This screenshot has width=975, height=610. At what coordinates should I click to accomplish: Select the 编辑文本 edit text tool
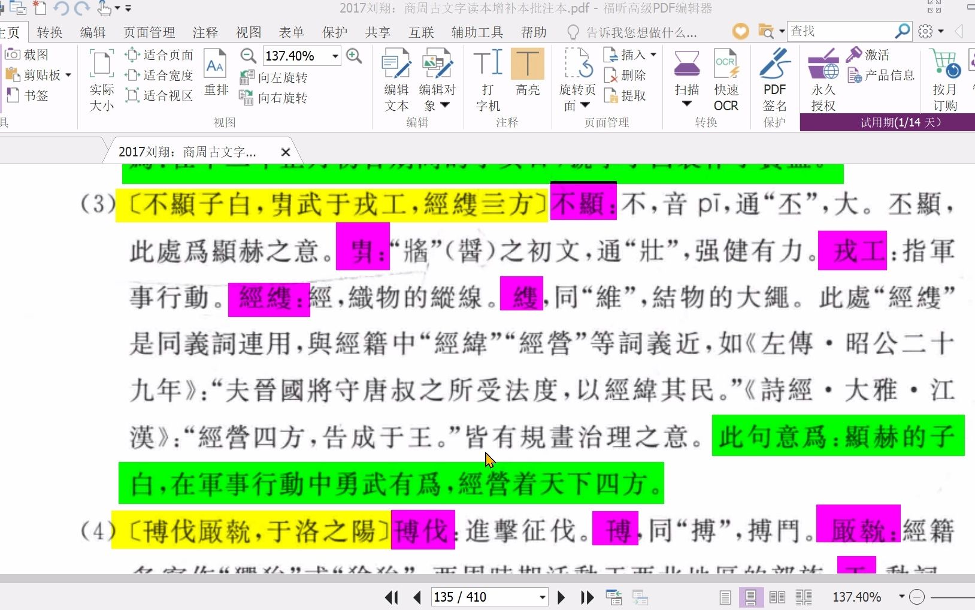pyautogui.click(x=396, y=80)
